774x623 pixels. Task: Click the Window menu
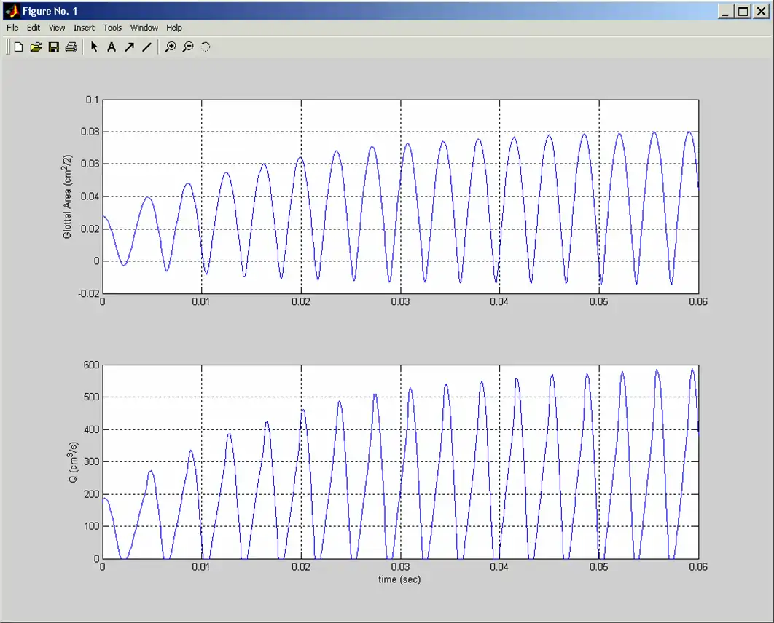pyautogui.click(x=144, y=28)
